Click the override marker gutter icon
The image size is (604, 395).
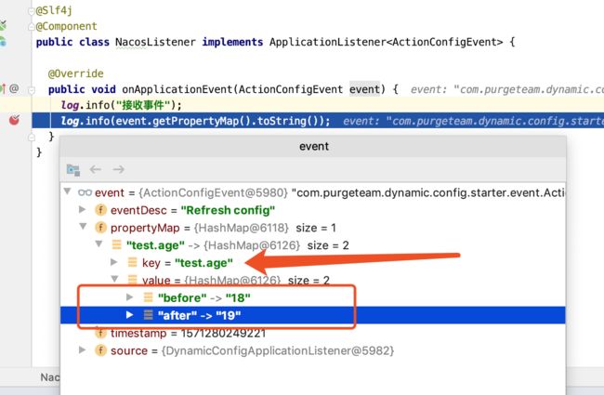click(3, 89)
